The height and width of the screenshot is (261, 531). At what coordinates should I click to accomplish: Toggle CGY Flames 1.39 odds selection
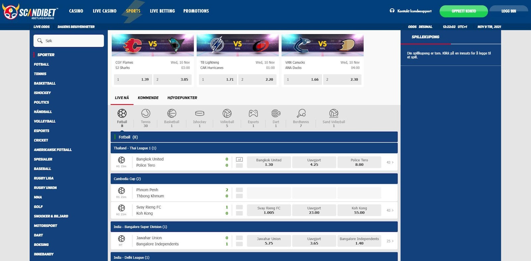pyautogui.click(x=133, y=80)
